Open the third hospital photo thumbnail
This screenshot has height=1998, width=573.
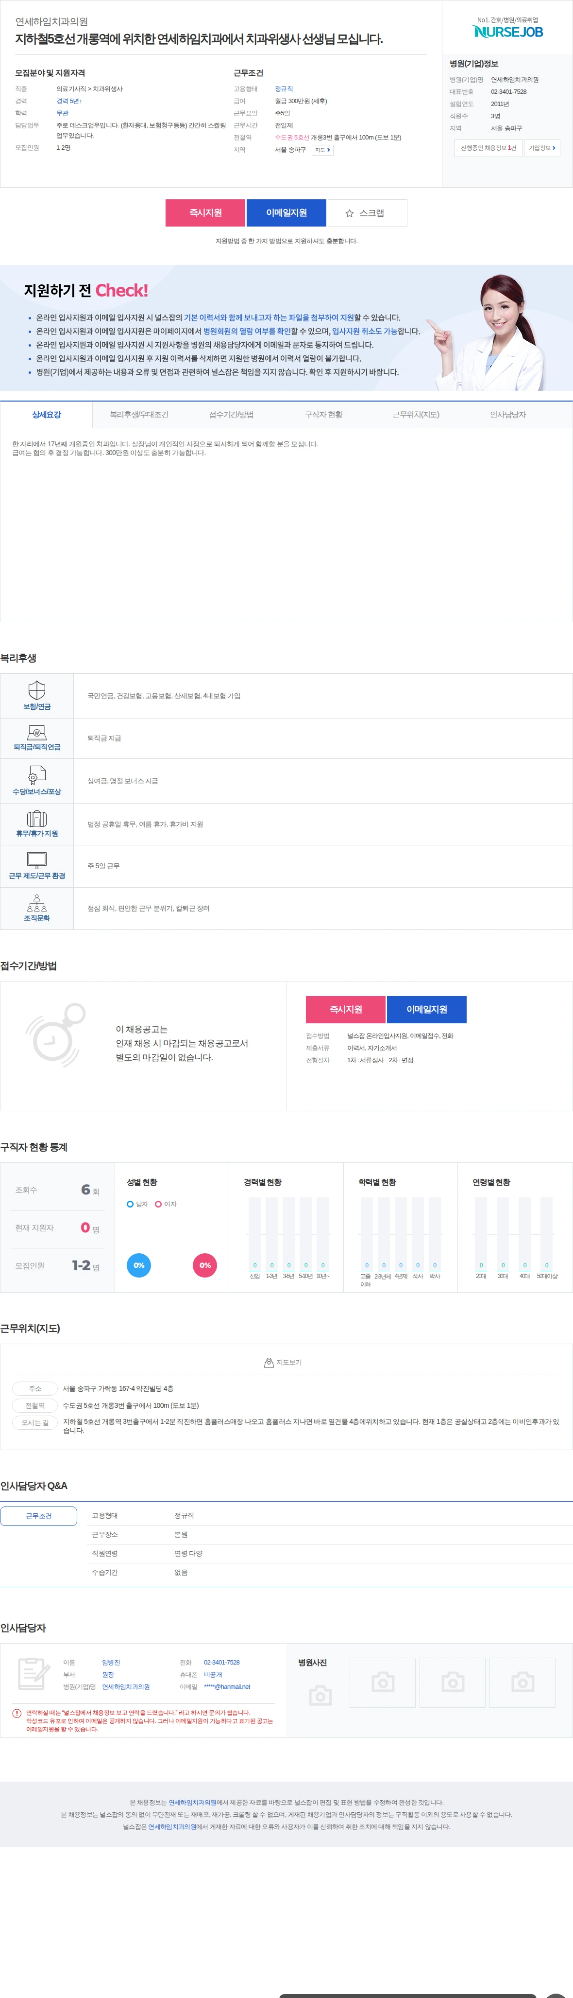tap(522, 1682)
